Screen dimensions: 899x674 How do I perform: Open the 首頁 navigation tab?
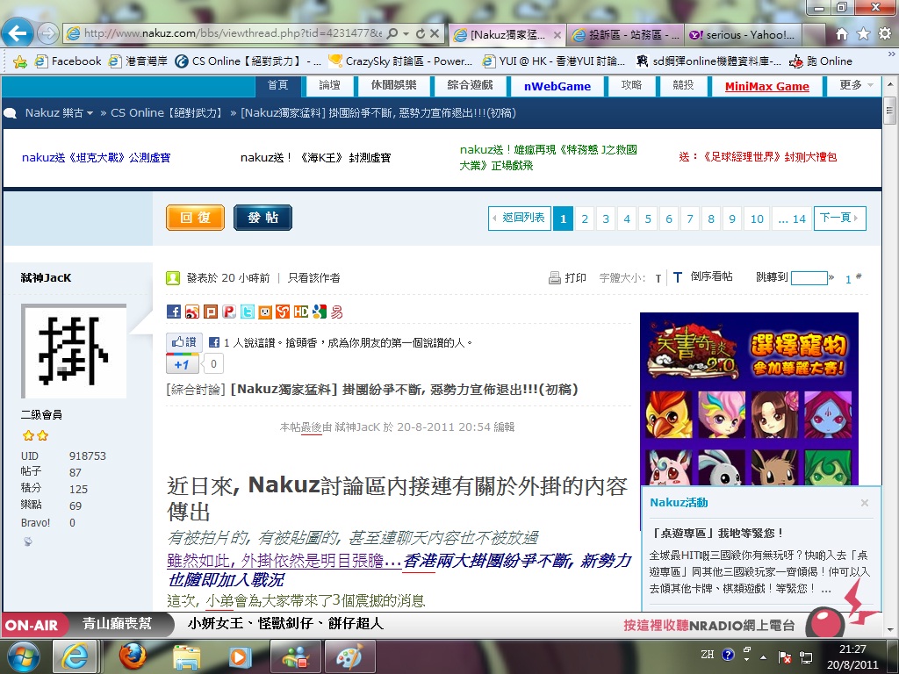point(278,85)
